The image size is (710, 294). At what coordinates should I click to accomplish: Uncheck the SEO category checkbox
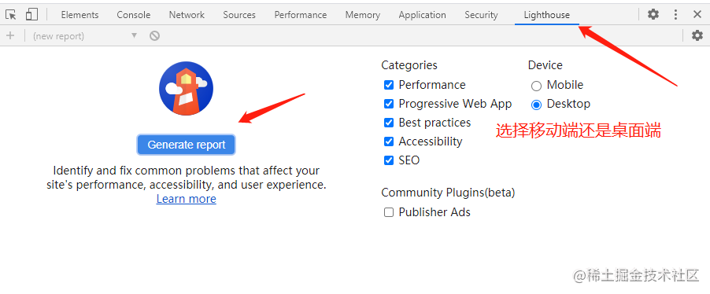pyautogui.click(x=389, y=160)
